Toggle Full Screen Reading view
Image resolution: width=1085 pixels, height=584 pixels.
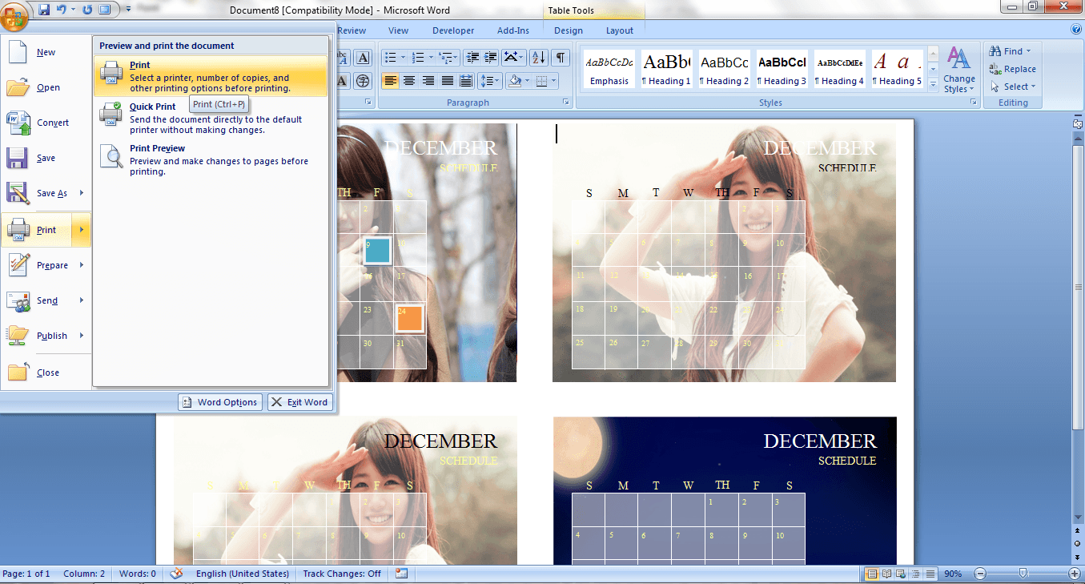(886, 574)
